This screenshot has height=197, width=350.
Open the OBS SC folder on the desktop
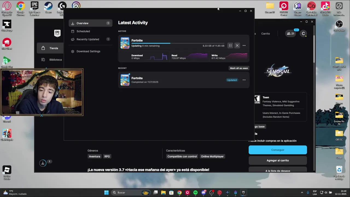pos(339,135)
